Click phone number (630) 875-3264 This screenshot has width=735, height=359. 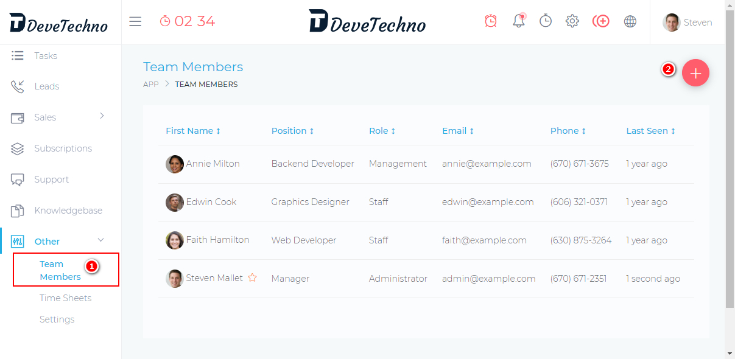[581, 240]
